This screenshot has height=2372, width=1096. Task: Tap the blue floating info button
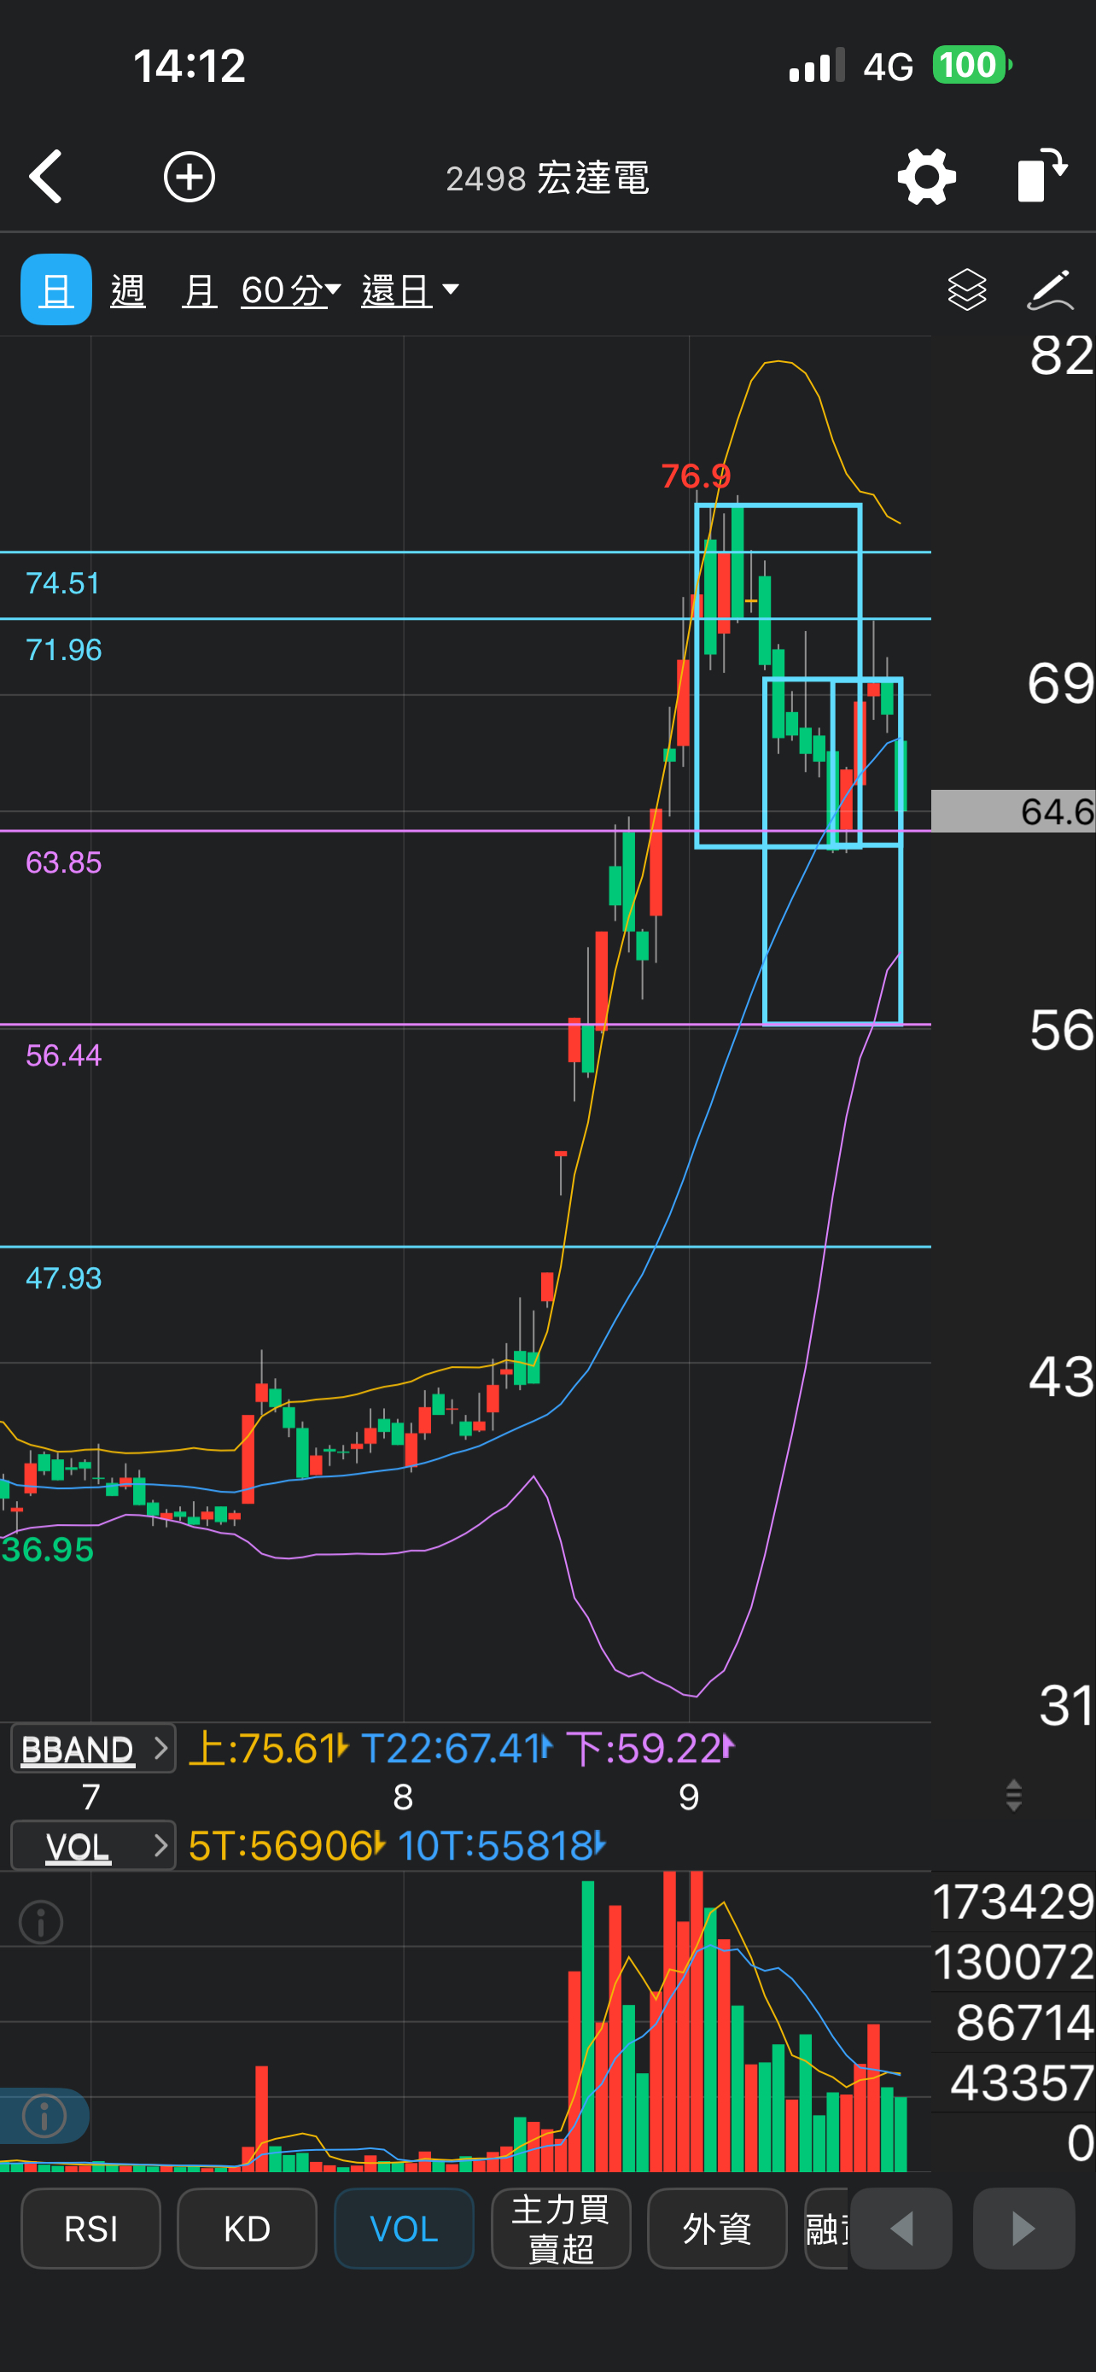[44, 2115]
